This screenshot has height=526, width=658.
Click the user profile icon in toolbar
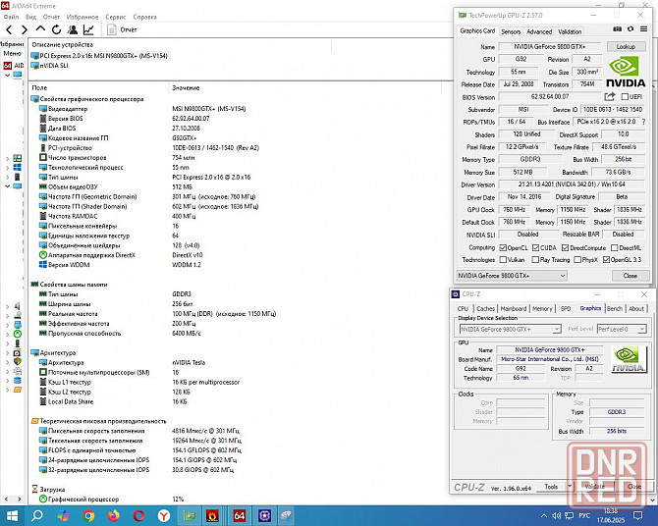point(72,29)
